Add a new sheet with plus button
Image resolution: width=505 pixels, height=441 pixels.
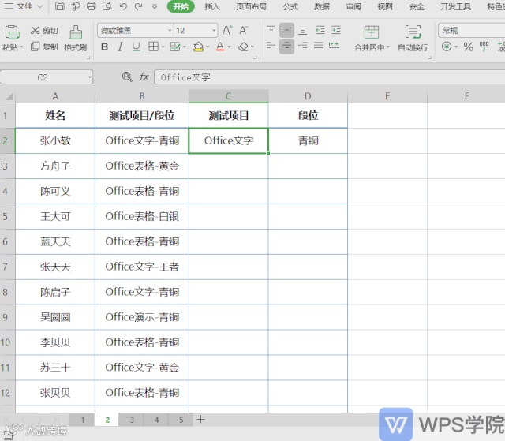(200, 420)
